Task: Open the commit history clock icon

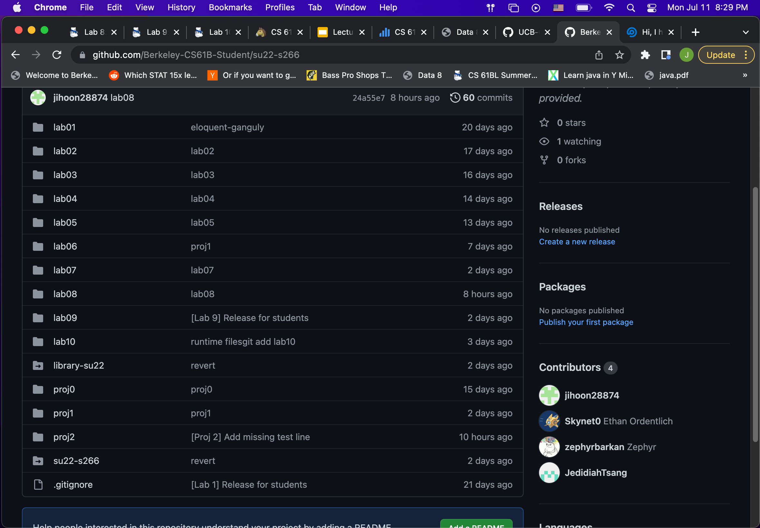Action: click(455, 98)
